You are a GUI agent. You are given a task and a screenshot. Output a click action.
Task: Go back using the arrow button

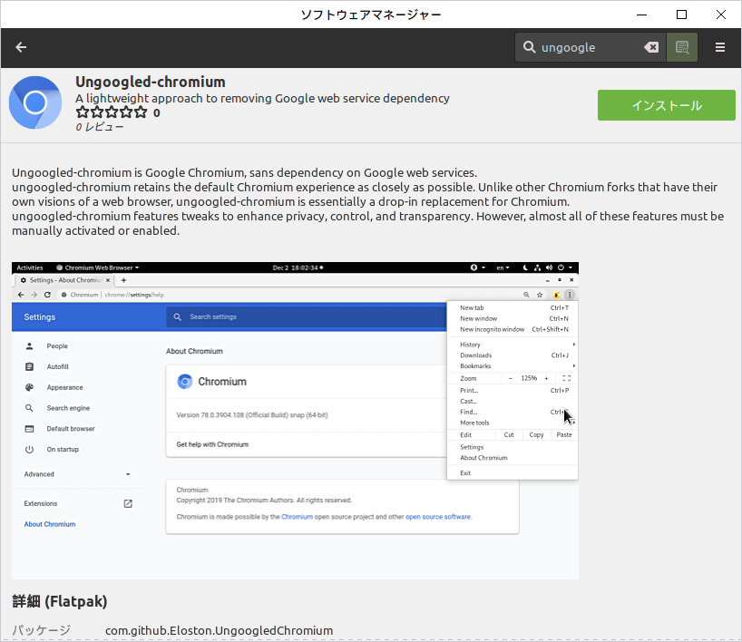click(x=21, y=47)
